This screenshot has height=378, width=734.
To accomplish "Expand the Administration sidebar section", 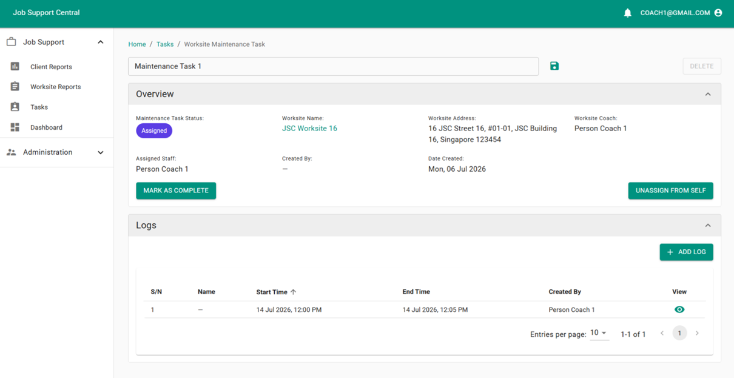I will [101, 152].
